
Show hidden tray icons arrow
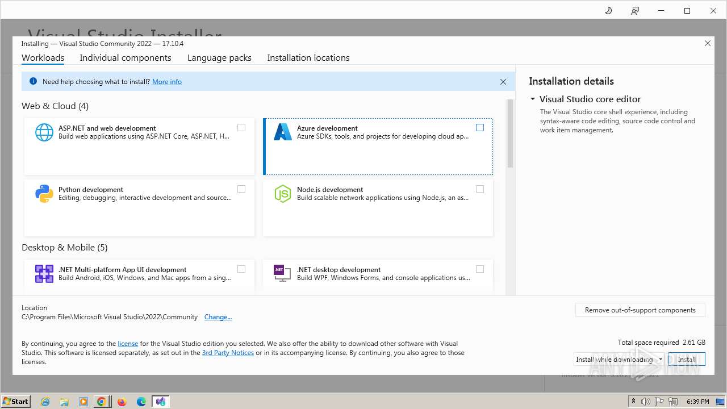[x=633, y=402]
